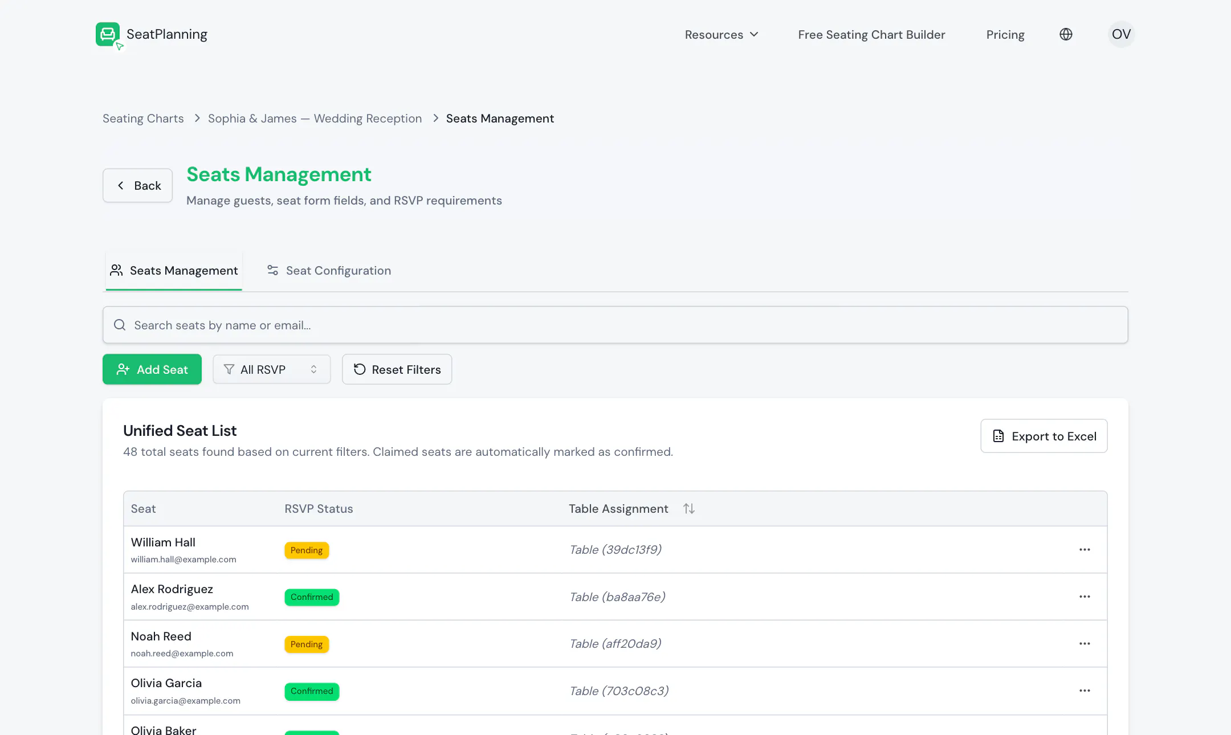Screen dimensions: 1231x735
Task: Click Table (39dc13f9) assignment
Action: pyautogui.click(x=615, y=550)
